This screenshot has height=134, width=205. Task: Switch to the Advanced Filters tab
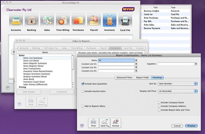point(124,78)
